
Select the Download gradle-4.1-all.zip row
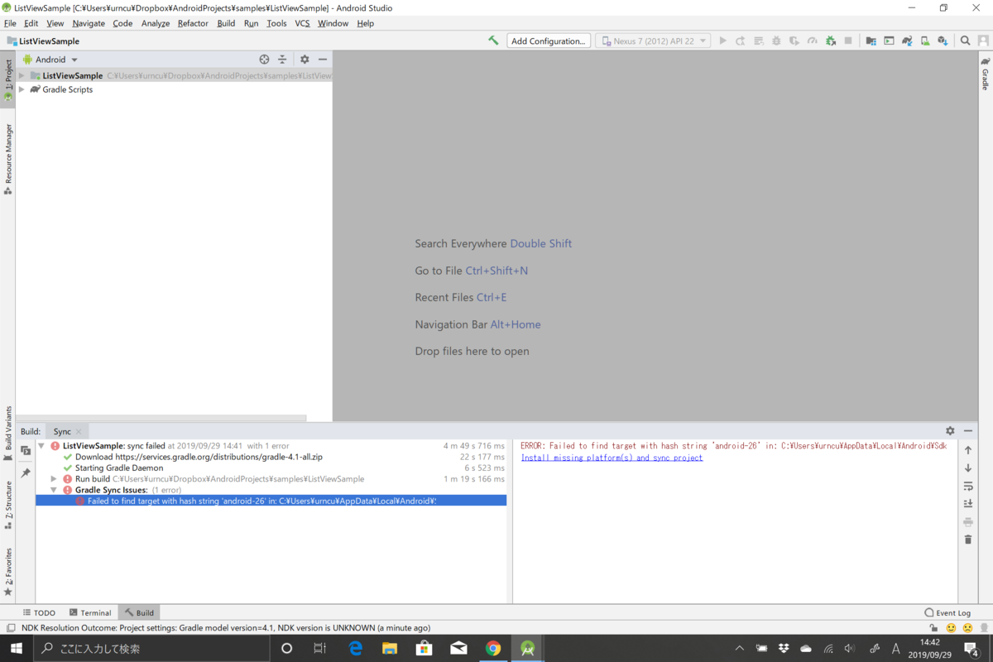tap(271, 457)
